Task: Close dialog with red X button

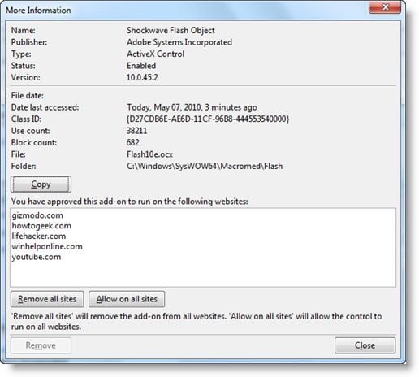Action: 385,7
